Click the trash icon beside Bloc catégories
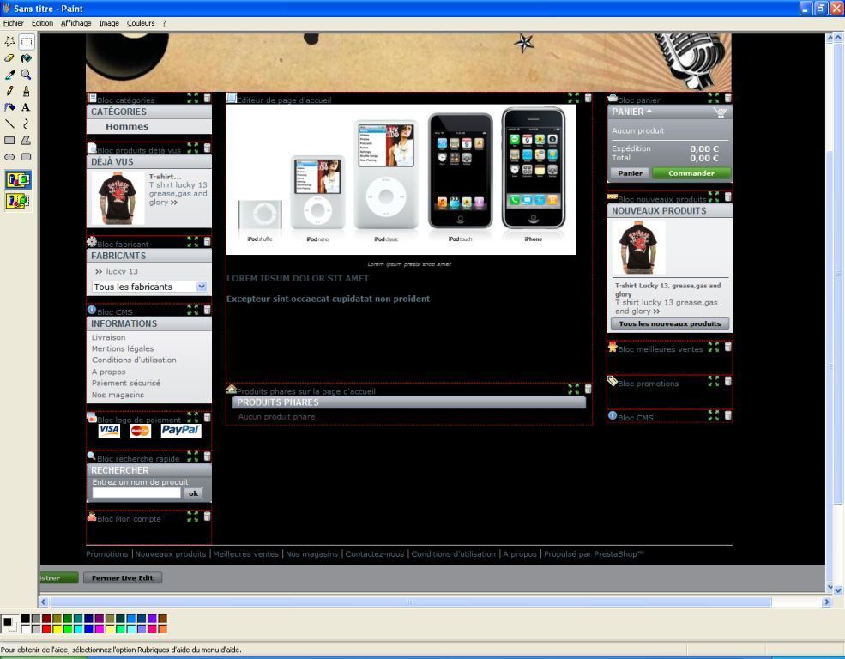This screenshot has width=845, height=659. pos(207,98)
